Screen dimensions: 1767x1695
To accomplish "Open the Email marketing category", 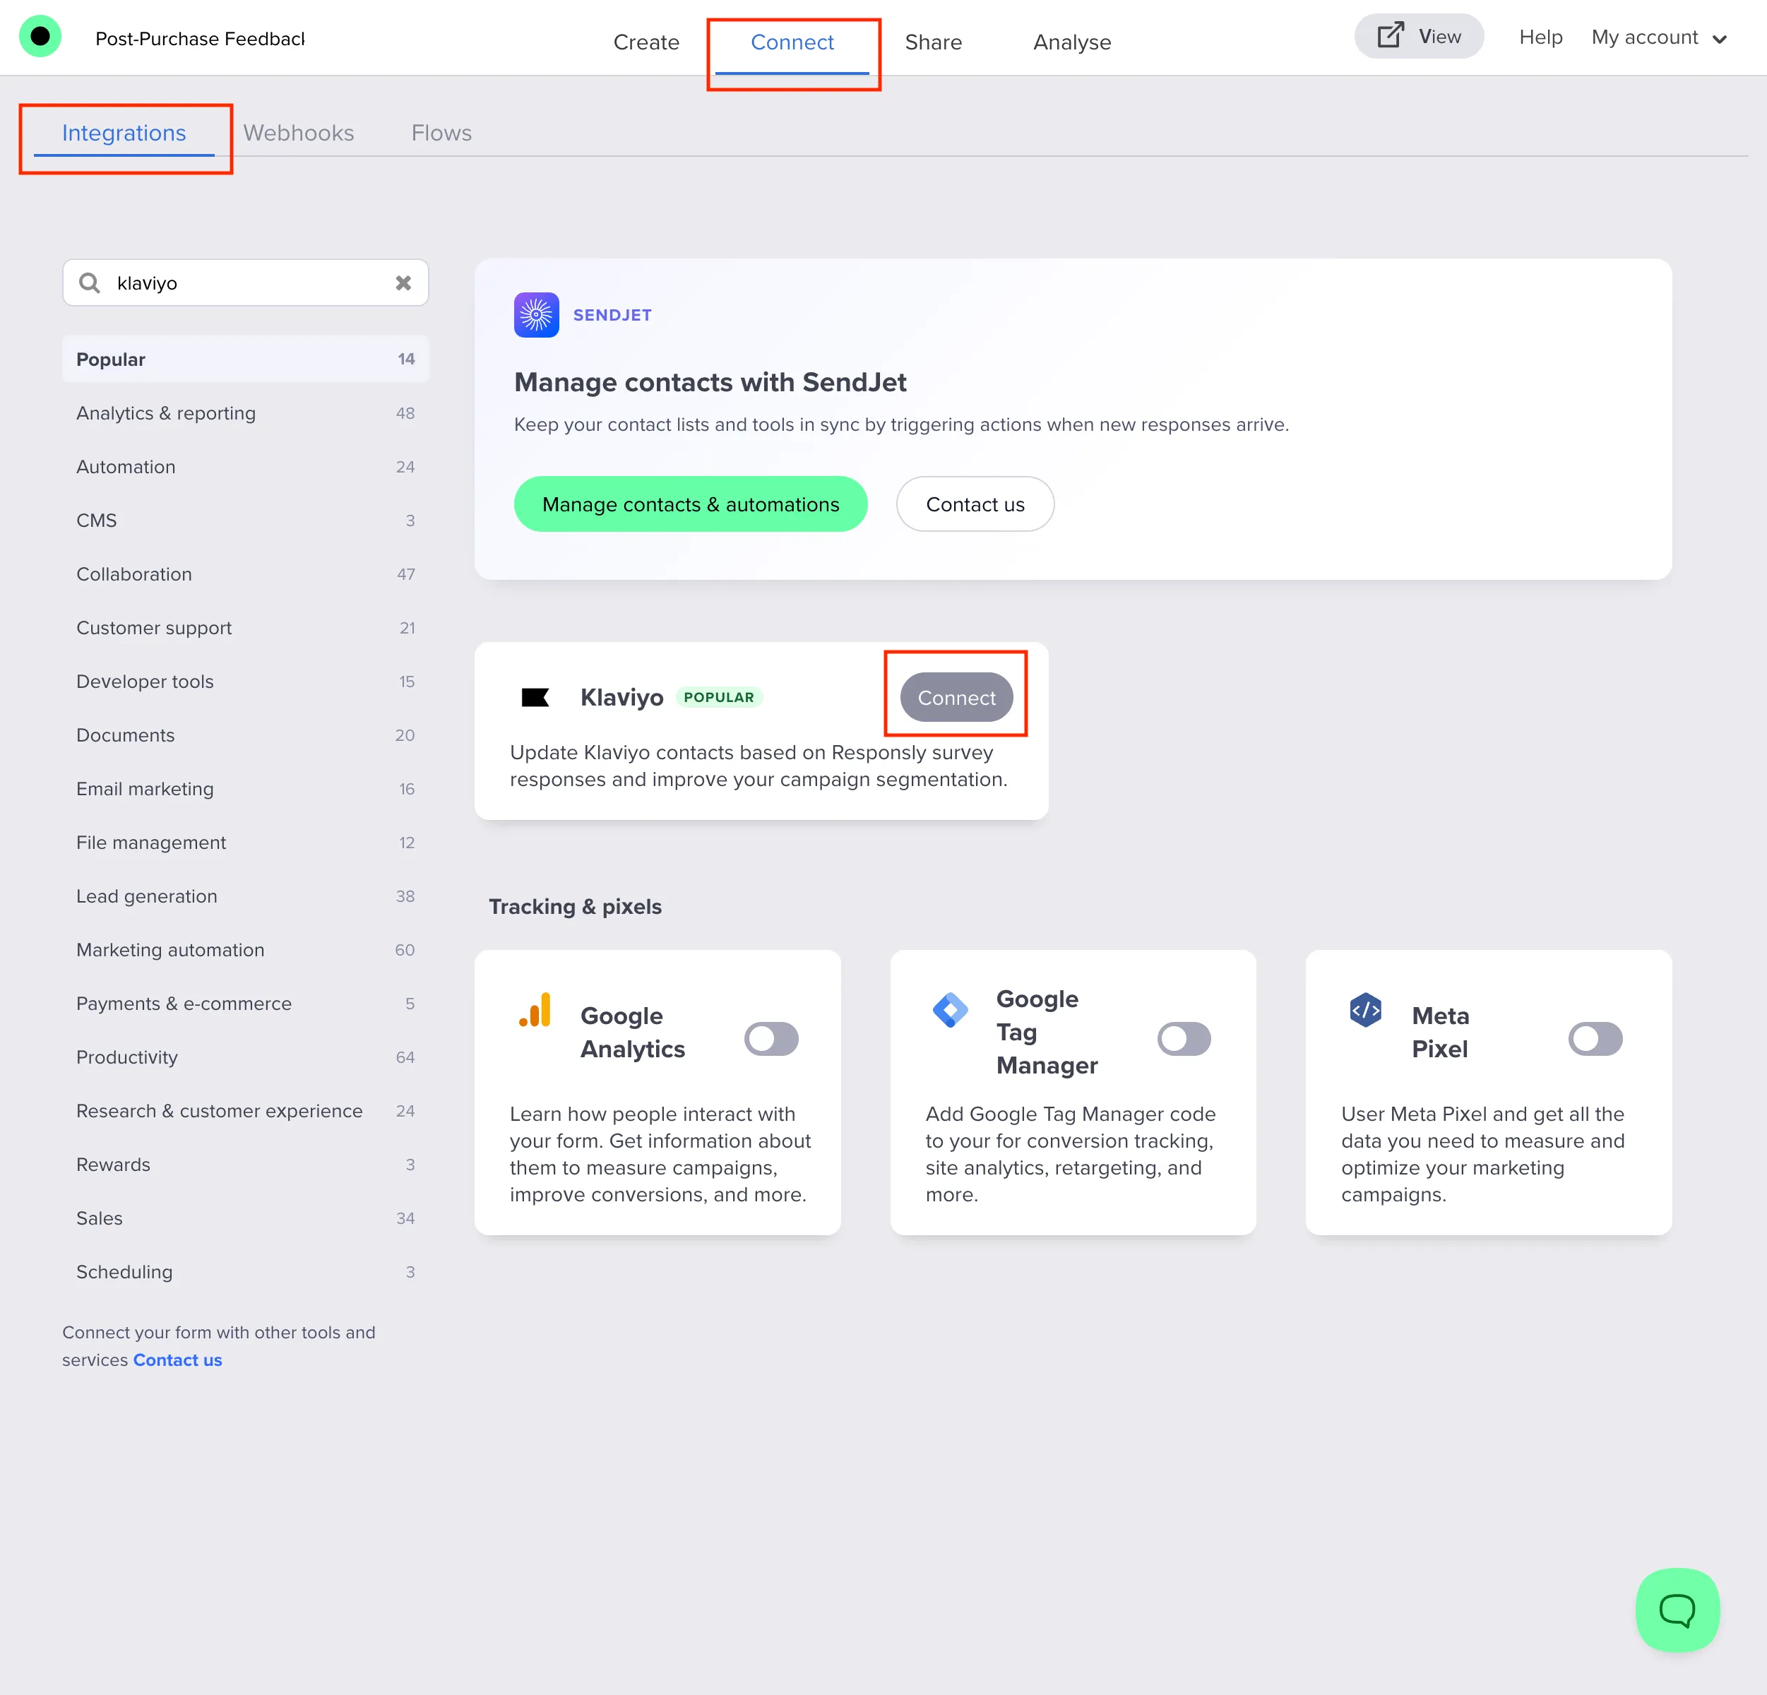I will pyautogui.click(x=245, y=788).
